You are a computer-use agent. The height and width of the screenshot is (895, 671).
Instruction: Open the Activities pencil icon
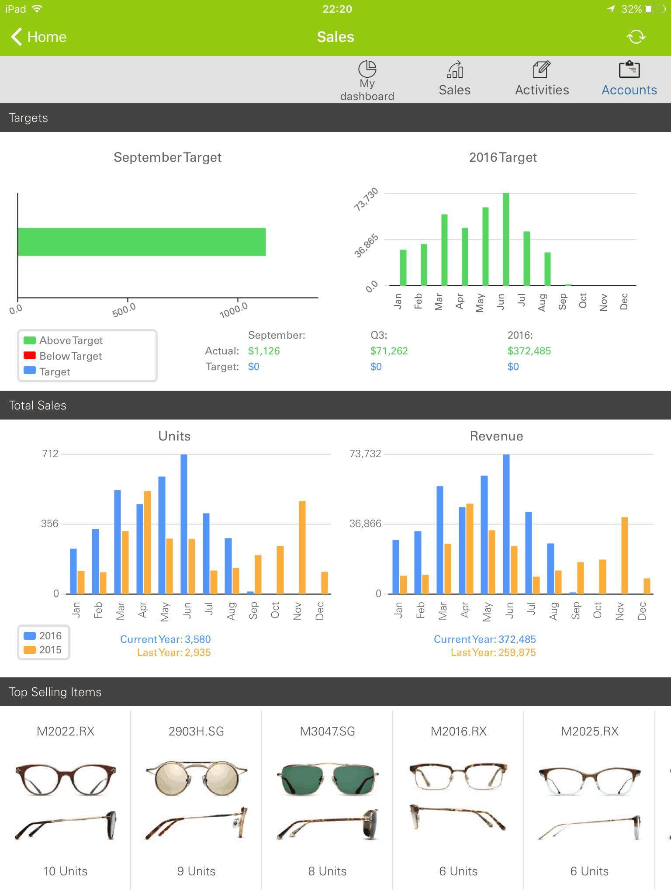pos(542,69)
